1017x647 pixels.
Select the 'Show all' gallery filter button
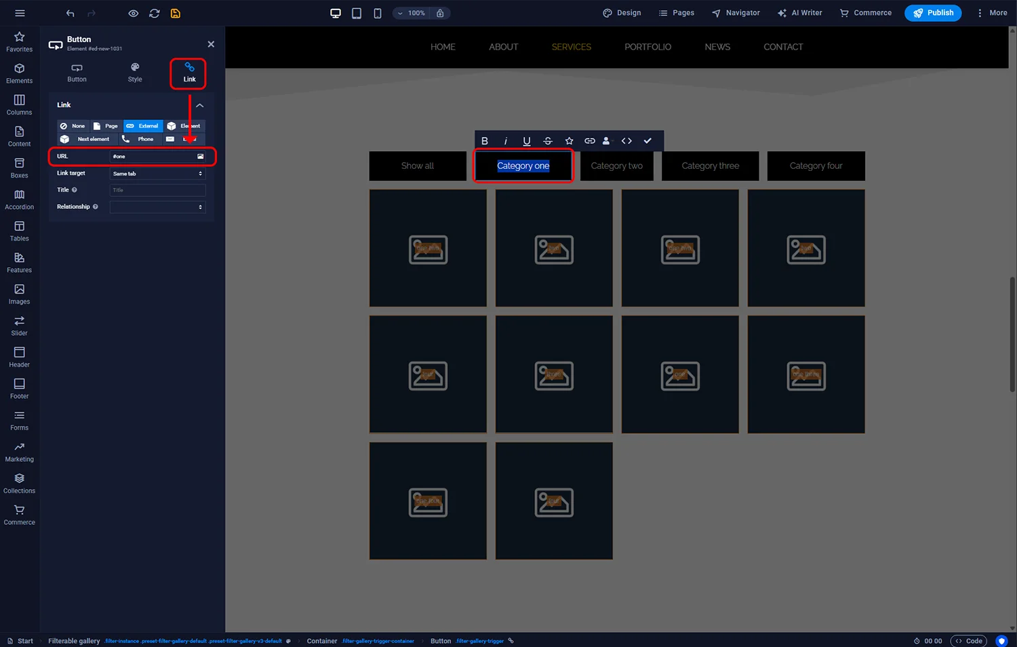[x=417, y=165]
